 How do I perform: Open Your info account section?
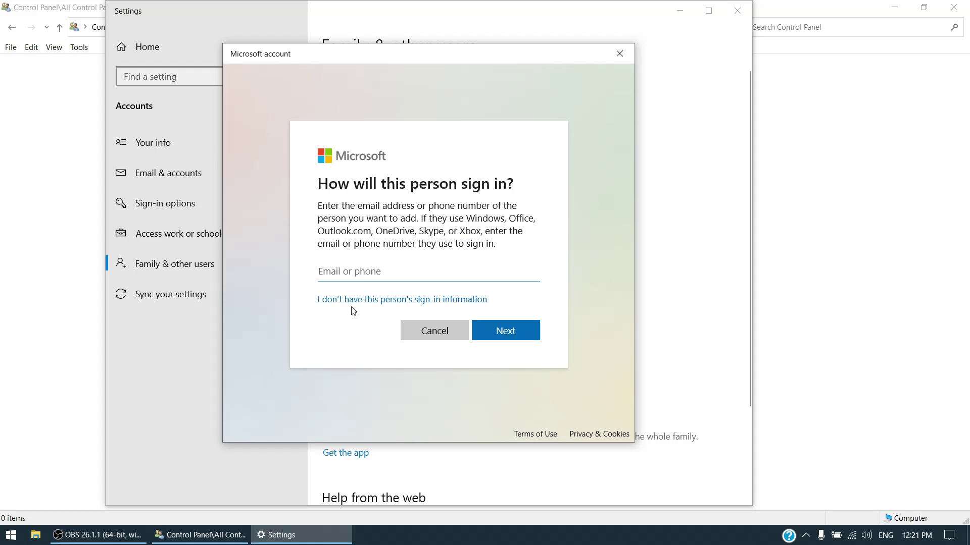(x=153, y=143)
